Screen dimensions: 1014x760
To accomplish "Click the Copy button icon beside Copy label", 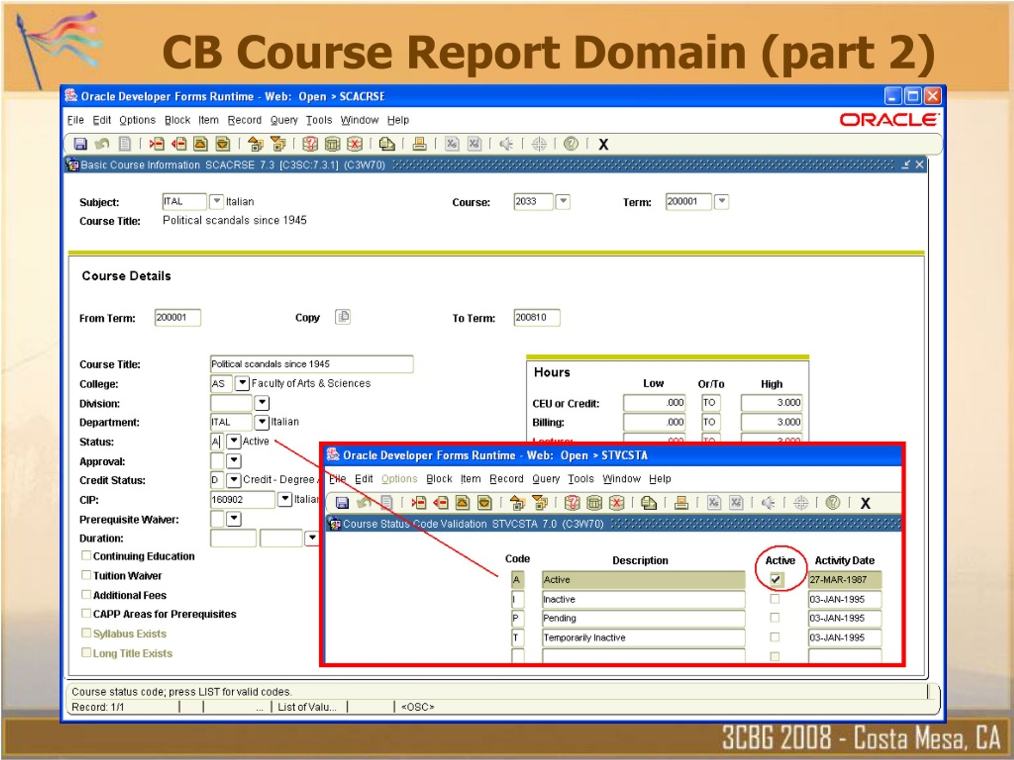I will (x=343, y=317).
